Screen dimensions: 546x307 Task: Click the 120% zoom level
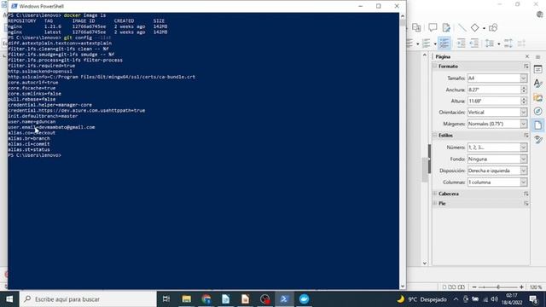(536, 287)
